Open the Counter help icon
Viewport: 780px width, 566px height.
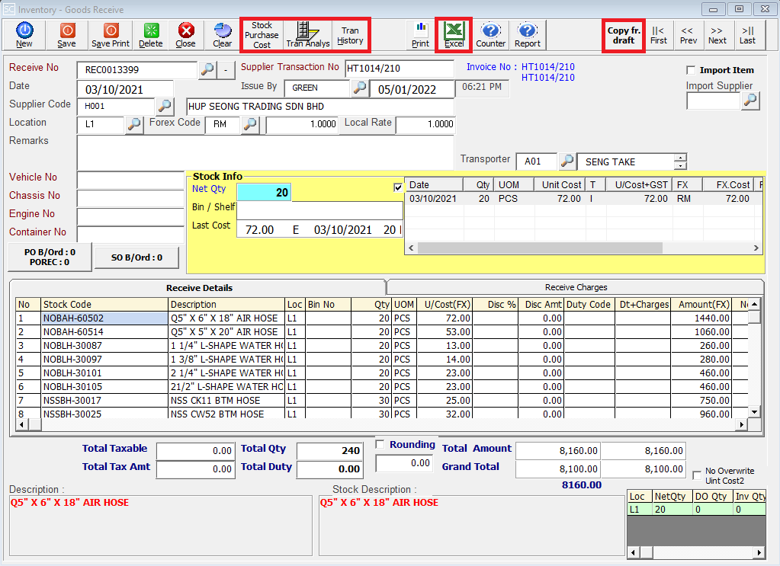490,35
